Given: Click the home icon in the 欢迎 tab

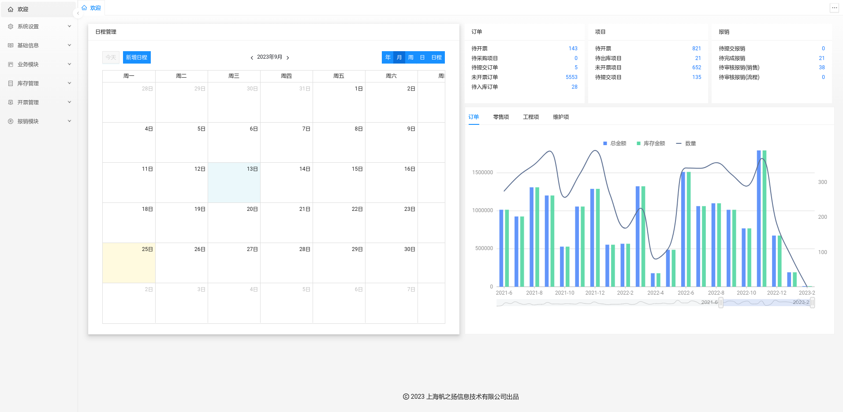Looking at the screenshot, I should (x=84, y=8).
